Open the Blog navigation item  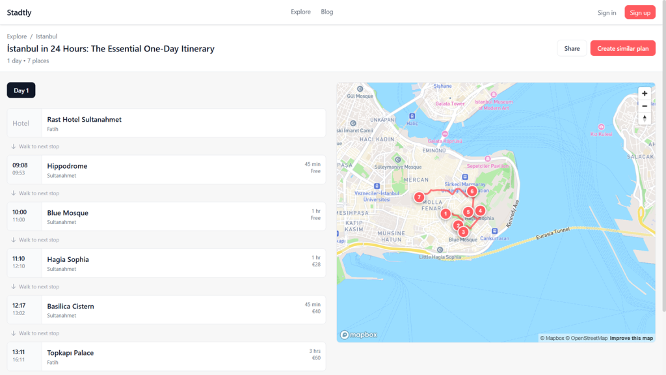[x=327, y=12]
